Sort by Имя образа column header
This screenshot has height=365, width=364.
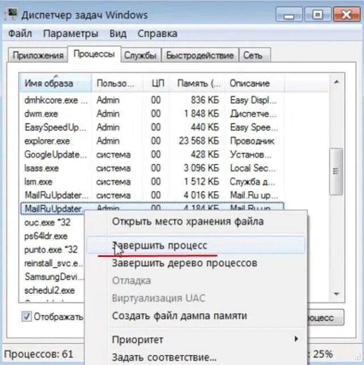55,83
